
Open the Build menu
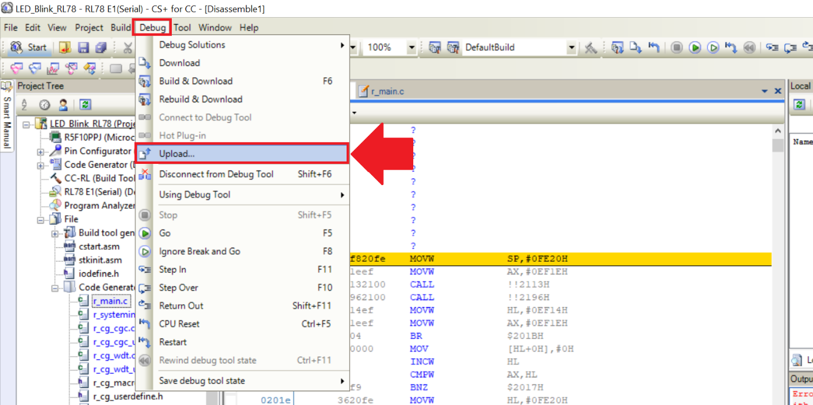[x=120, y=28]
